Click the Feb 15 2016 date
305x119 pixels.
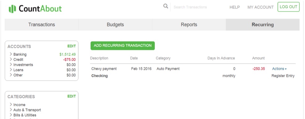click(x=141, y=69)
